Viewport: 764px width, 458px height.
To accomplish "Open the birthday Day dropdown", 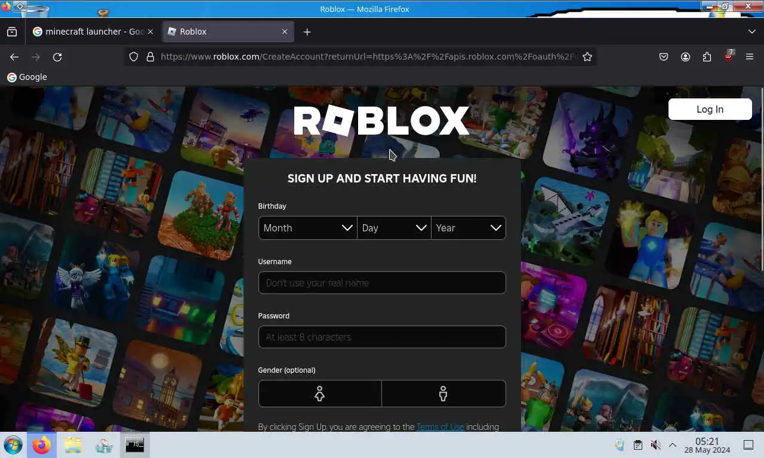I will 394,228.
